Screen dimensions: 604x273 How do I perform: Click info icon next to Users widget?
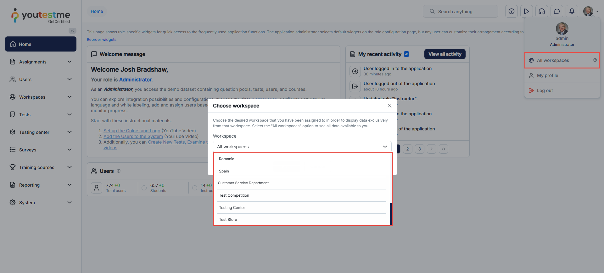pyautogui.click(x=119, y=171)
